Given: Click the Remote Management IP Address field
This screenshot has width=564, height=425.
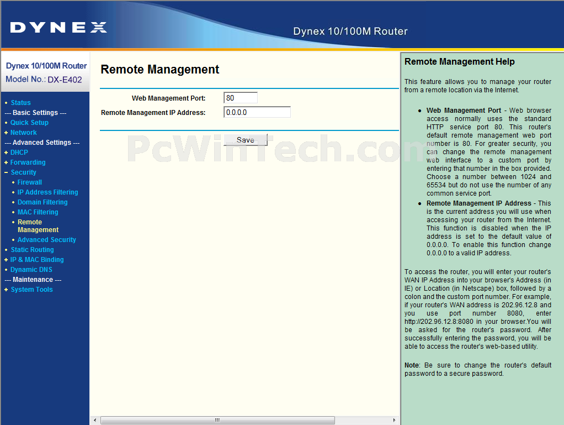Looking at the screenshot, I should click(257, 112).
